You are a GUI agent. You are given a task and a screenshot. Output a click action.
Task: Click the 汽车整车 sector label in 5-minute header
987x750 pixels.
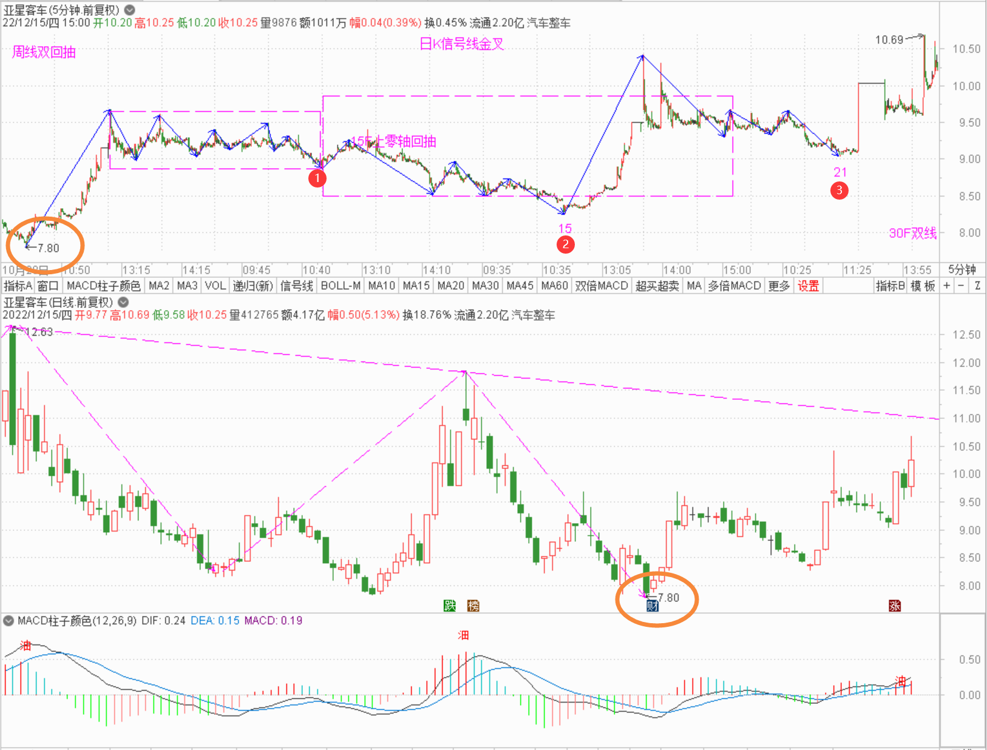pyautogui.click(x=549, y=22)
